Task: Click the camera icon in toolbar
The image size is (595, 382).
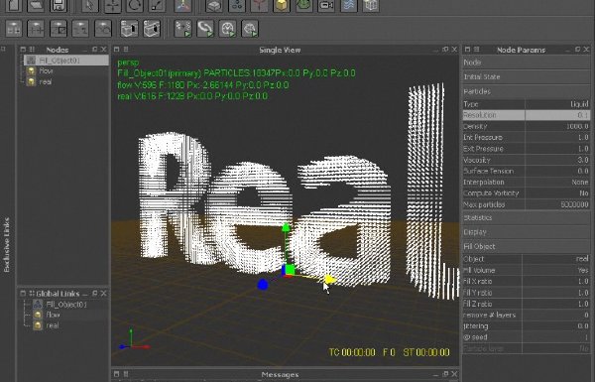Action: [x=326, y=5]
